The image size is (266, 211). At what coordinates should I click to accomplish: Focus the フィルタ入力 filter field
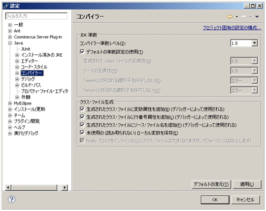tap(37, 16)
